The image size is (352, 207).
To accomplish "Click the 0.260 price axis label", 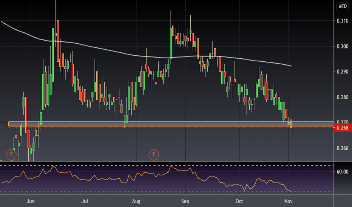I will coord(342,148).
